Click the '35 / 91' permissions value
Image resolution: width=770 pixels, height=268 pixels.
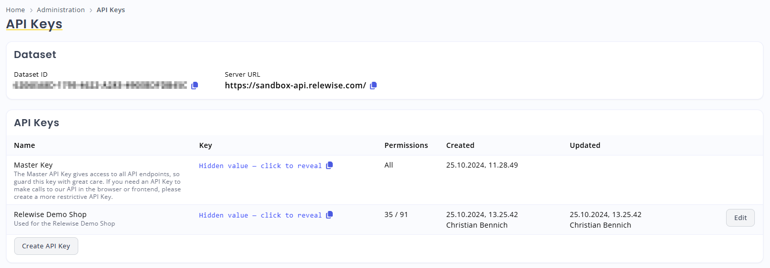coord(396,215)
